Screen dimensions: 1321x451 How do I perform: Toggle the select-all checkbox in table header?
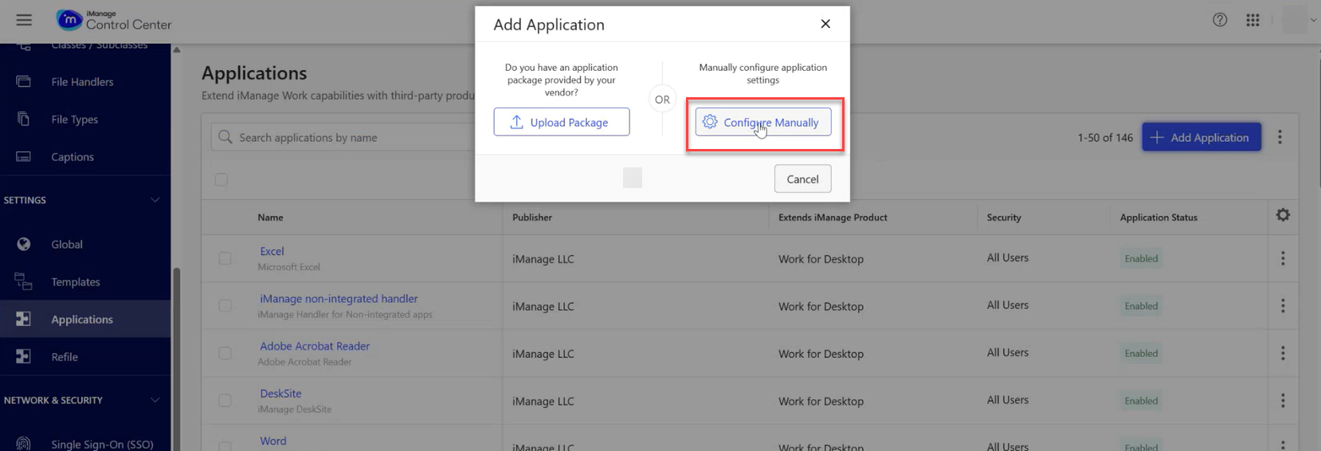tap(221, 180)
